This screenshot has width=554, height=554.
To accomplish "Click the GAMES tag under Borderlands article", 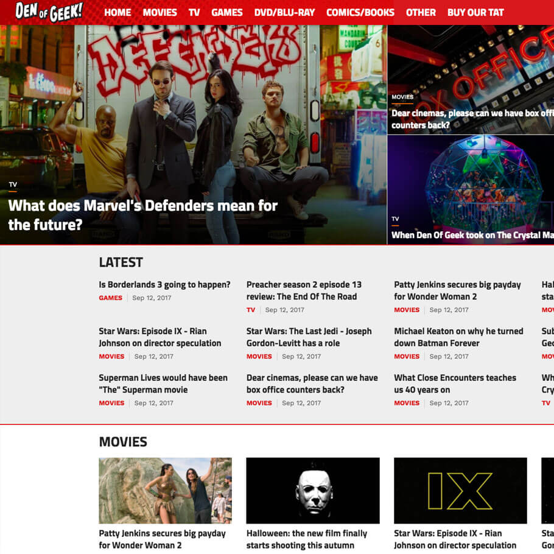I will [111, 298].
